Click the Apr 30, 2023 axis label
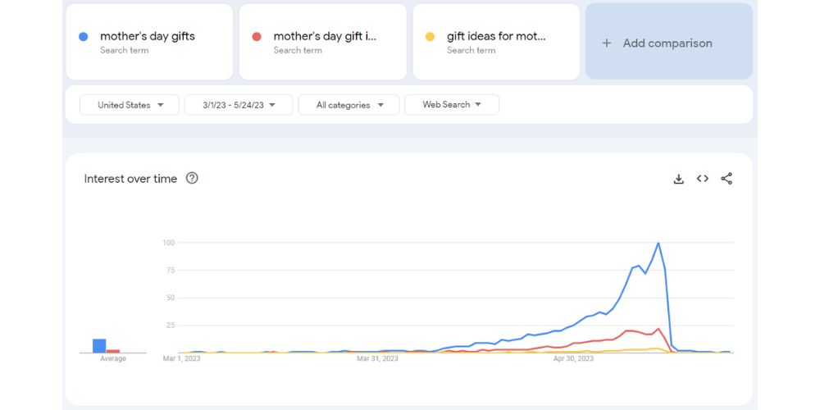Screen dimensions: 820x410 tap(573, 358)
